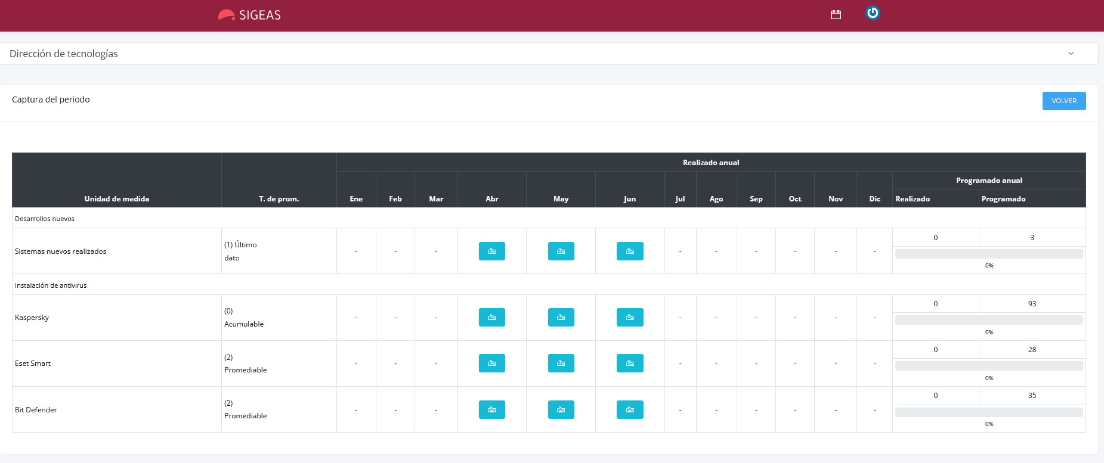Click the Kaspersky progress bar

[x=989, y=320]
